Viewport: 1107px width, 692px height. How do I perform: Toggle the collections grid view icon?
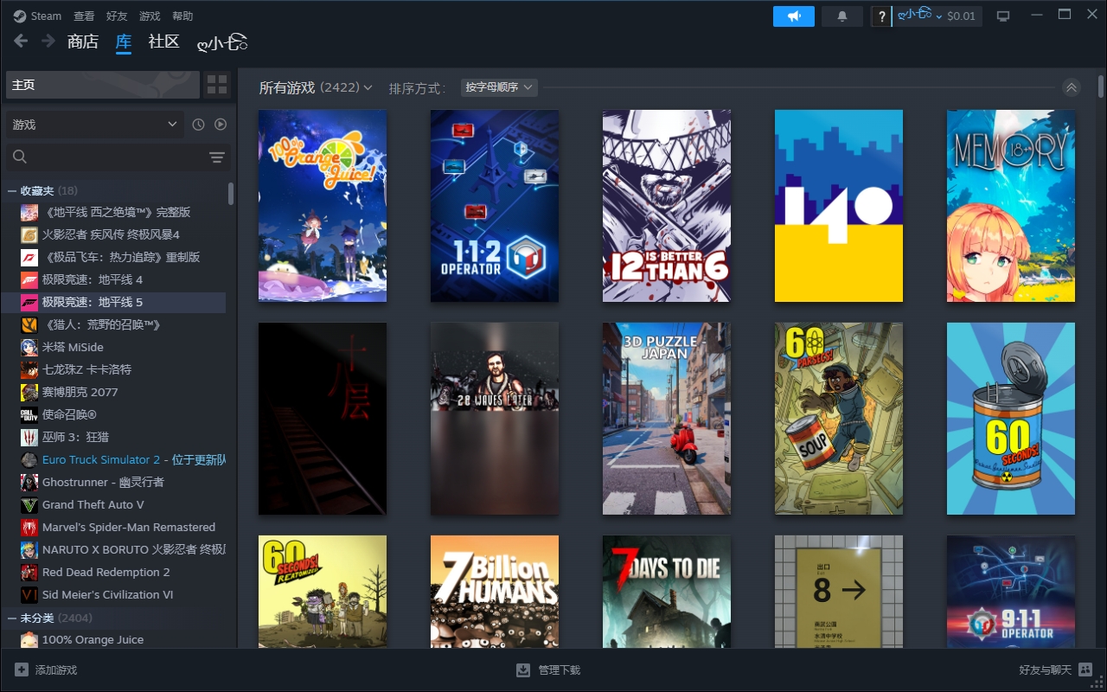coord(217,85)
